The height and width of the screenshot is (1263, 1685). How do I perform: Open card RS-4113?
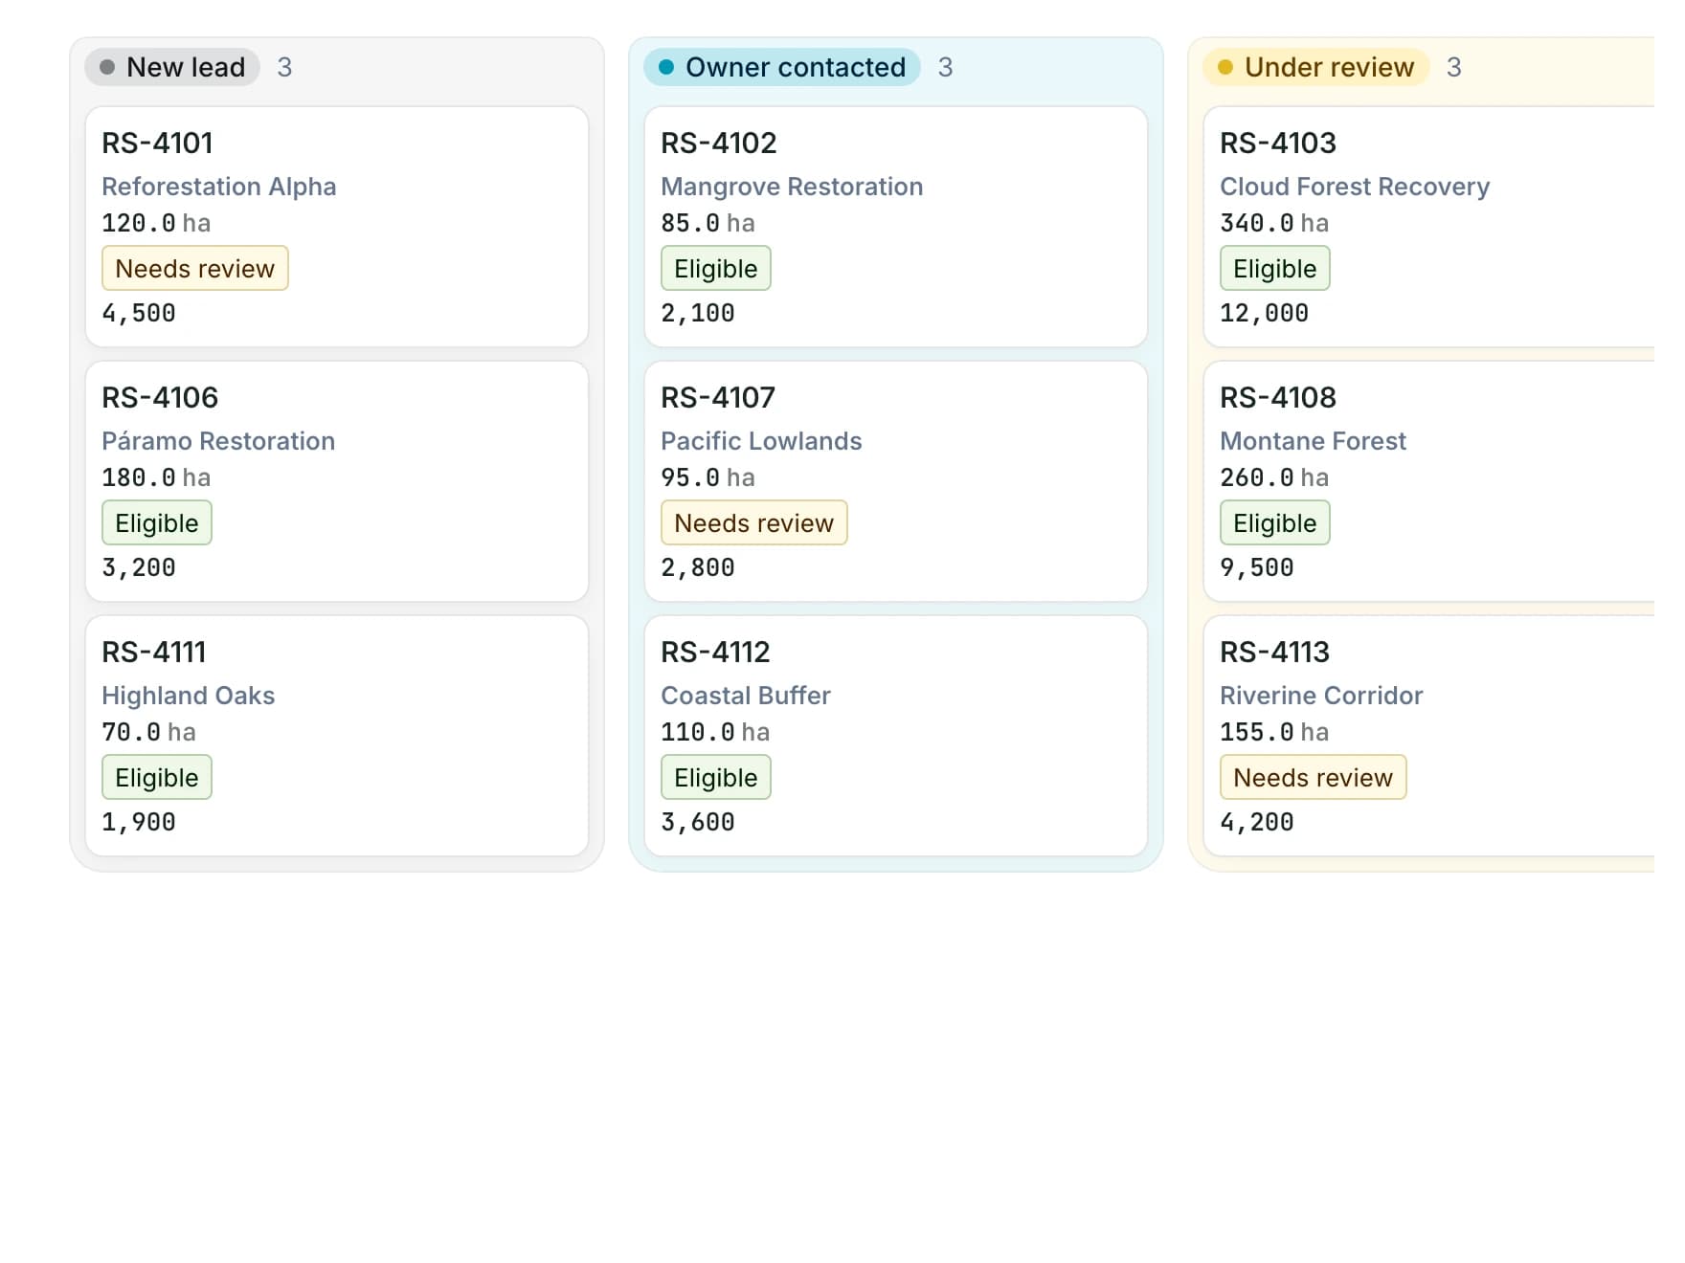[x=1429, y=736]
